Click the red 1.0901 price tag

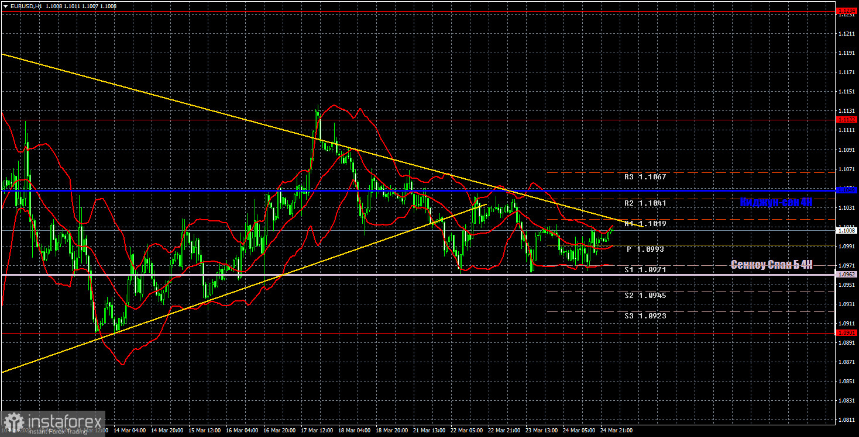tap(847, 333)
